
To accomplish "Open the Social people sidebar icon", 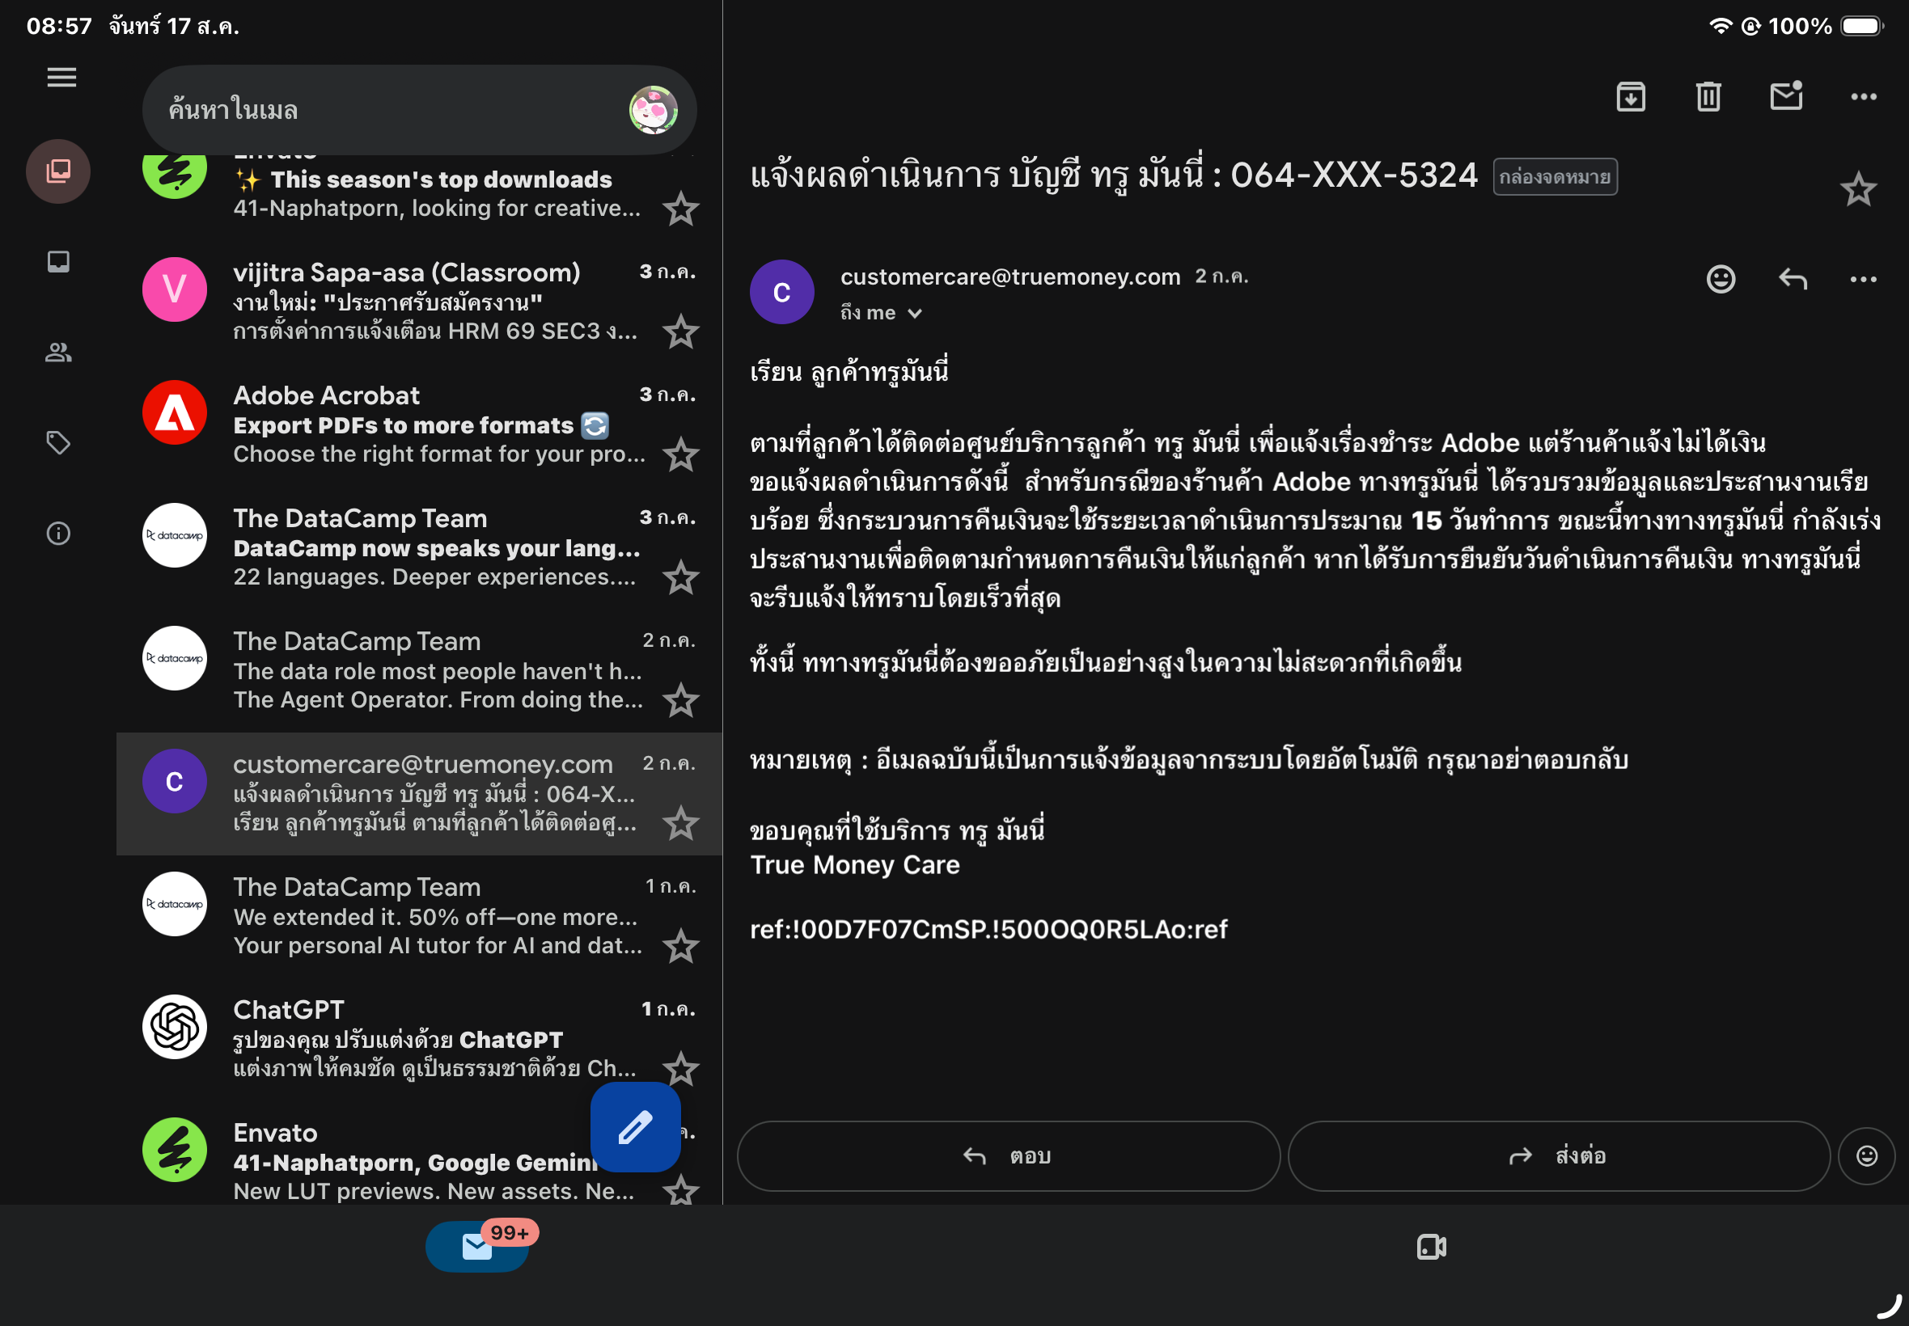I will click(58, 353).
